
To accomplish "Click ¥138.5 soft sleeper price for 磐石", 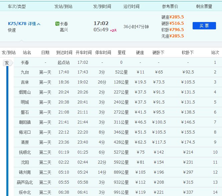I will [188, 112].
